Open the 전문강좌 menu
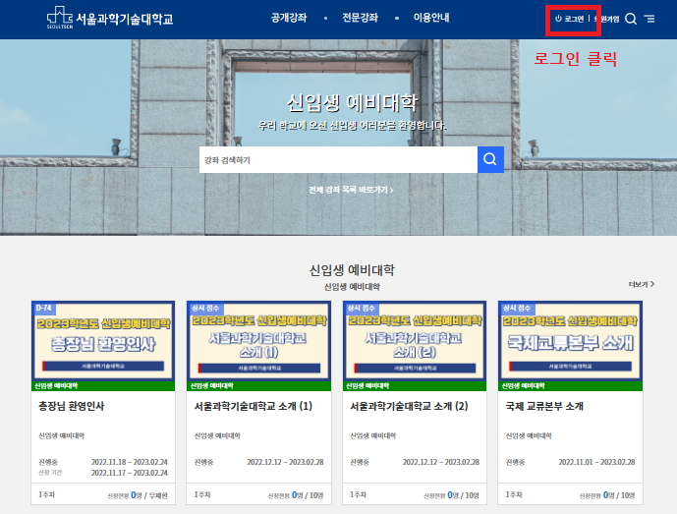Screen dimensions: 677x514 [x=360, y=18]
